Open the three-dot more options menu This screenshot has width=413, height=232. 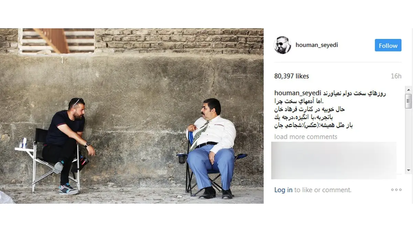click(x=396, y=190)
